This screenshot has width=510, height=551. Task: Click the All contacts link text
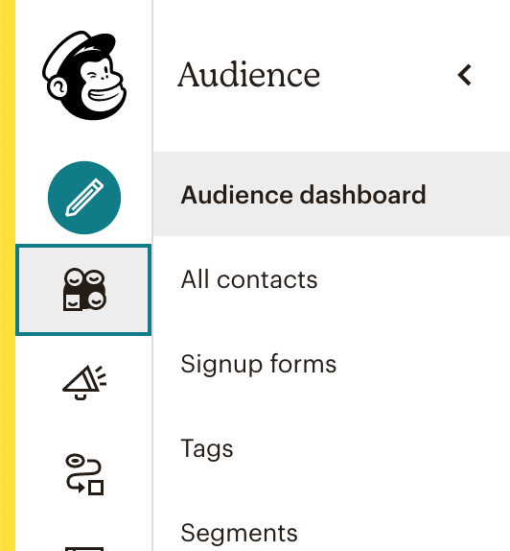(x=249, y=279)
